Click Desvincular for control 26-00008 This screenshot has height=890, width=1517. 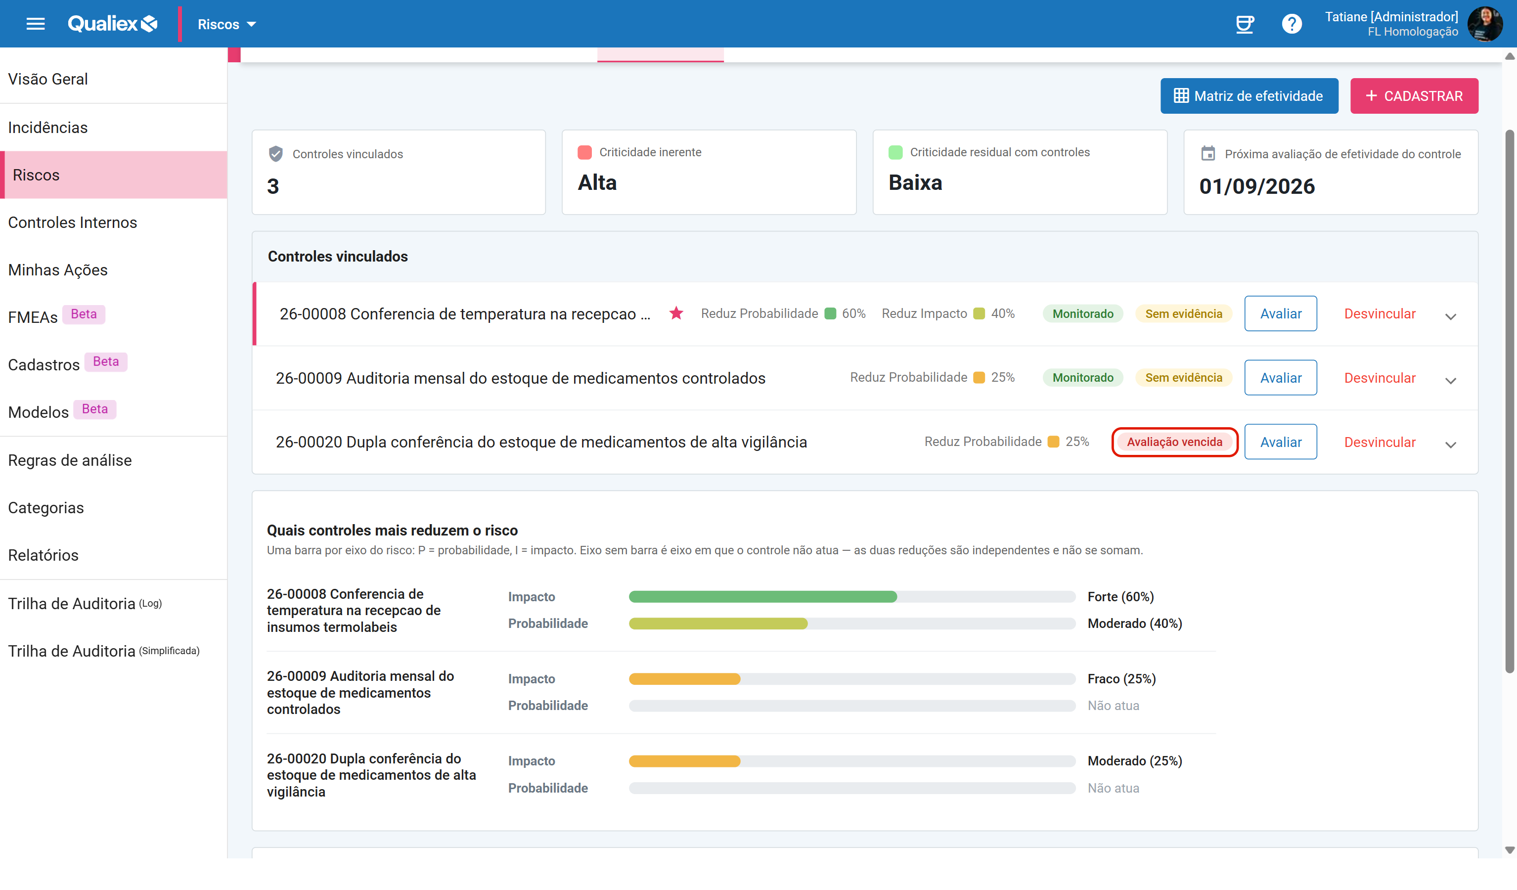[1380, 314]
